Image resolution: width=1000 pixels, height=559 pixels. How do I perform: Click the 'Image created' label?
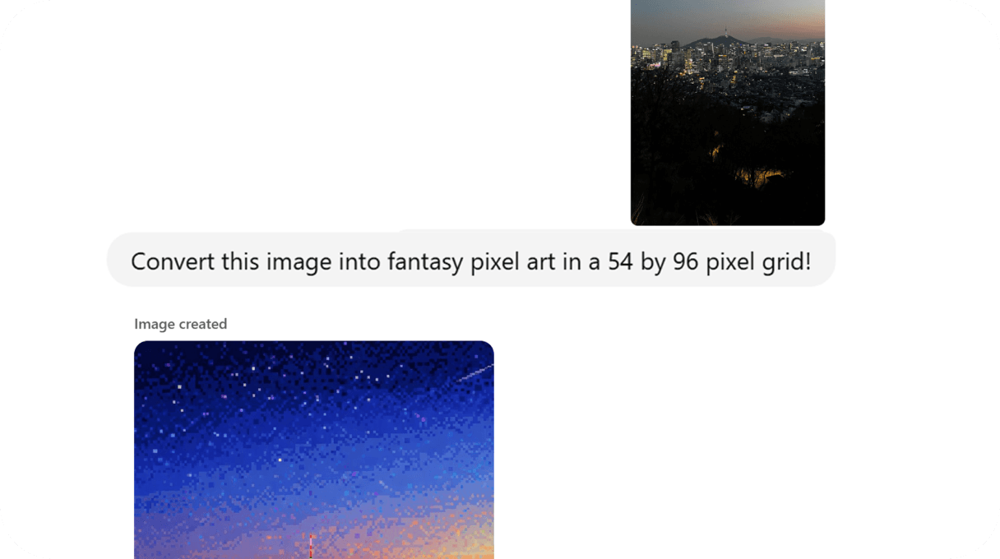180,324
